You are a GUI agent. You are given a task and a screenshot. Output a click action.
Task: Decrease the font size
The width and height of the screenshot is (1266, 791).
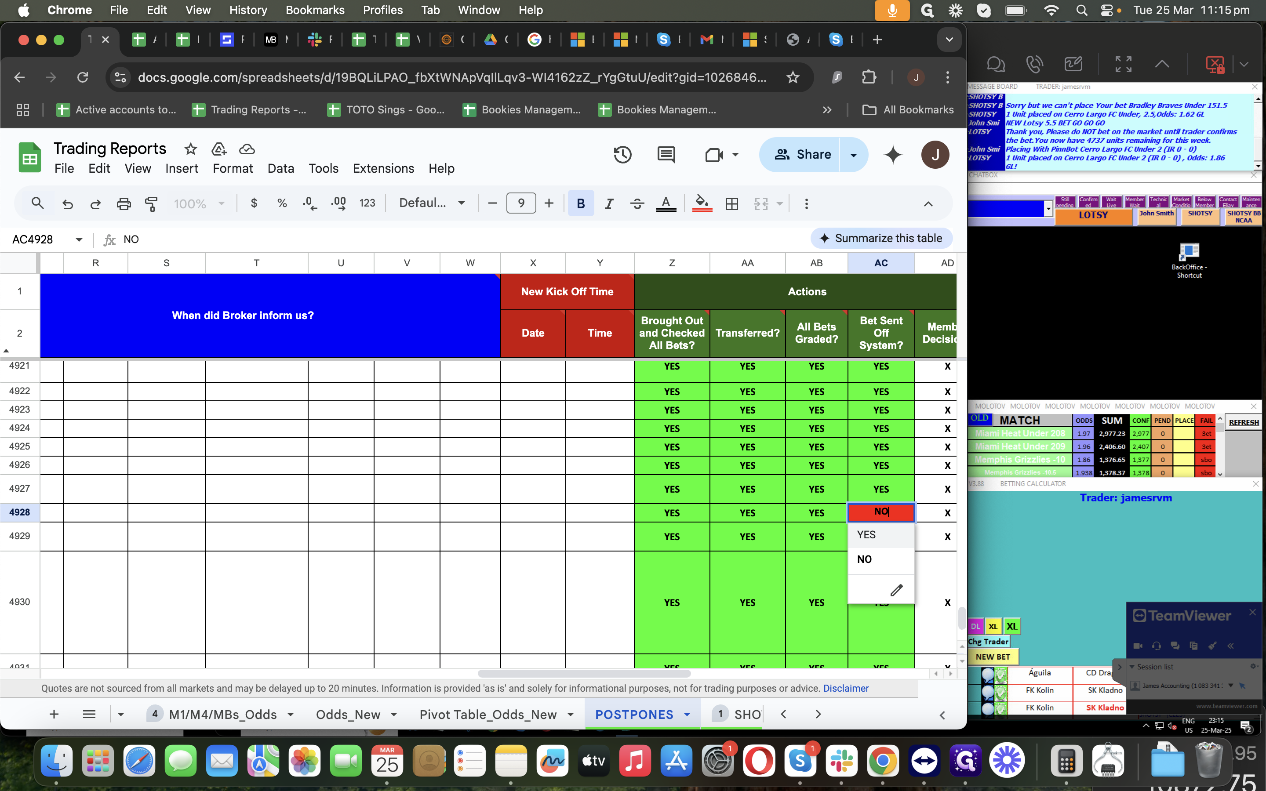click(x=492, y=203)
